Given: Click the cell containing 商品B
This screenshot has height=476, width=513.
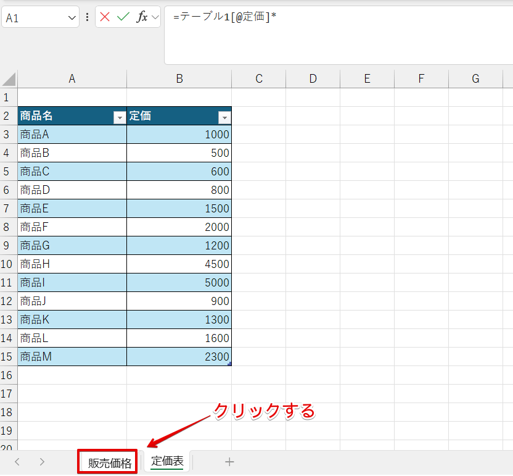Looking at the screenshot, I should pos(72,153).
